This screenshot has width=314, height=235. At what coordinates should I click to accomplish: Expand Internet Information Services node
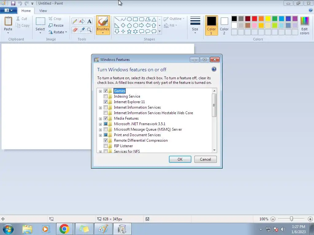click(100, 108)
